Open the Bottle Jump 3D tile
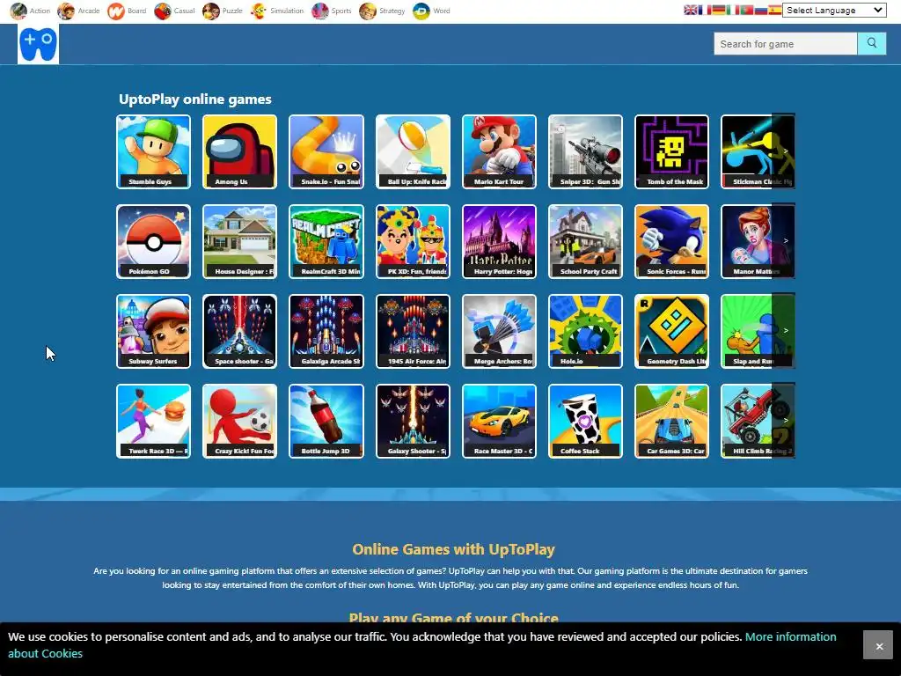Viewport: 901px width, 676px height. click(x=326, y=421)
